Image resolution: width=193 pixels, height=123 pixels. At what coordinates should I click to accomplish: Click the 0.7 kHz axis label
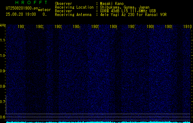[x=2, y=101]
